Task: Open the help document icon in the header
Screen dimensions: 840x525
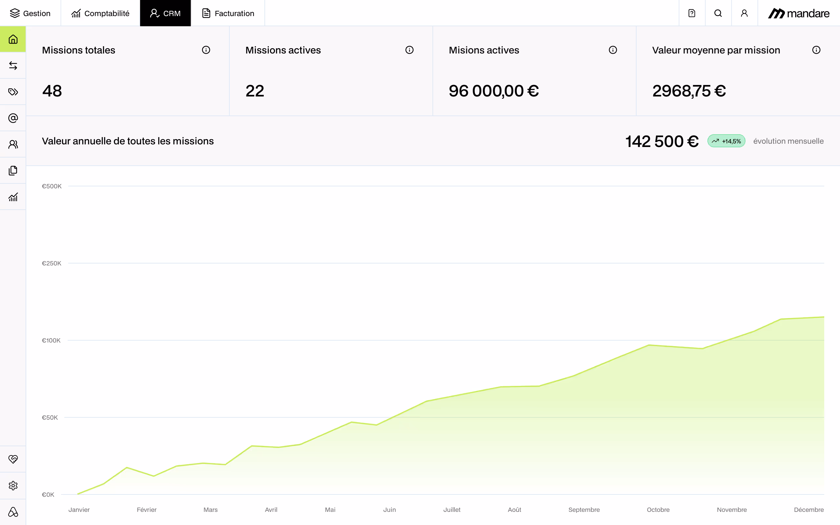Action: (x=691, y=13)
